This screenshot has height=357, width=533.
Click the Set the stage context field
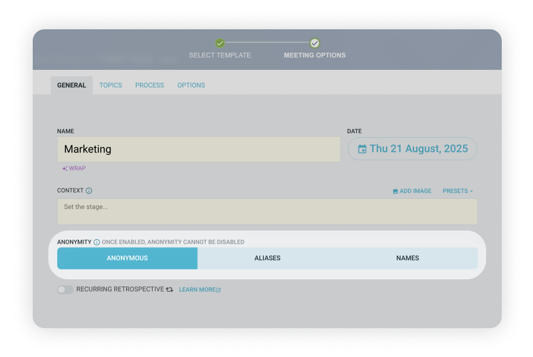267,211
